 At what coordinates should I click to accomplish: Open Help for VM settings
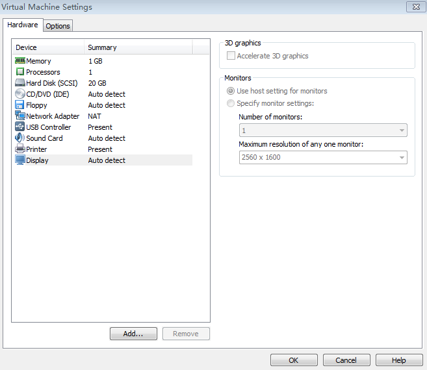point(399,360)
